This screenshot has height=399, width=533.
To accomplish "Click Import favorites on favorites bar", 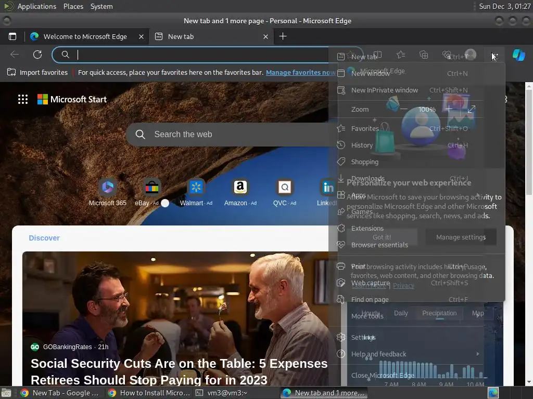I will [x=37, y=72].
